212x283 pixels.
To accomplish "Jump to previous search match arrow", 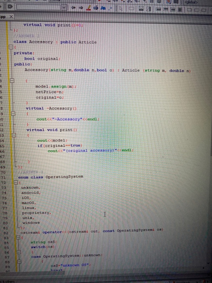I will point(73,8).
